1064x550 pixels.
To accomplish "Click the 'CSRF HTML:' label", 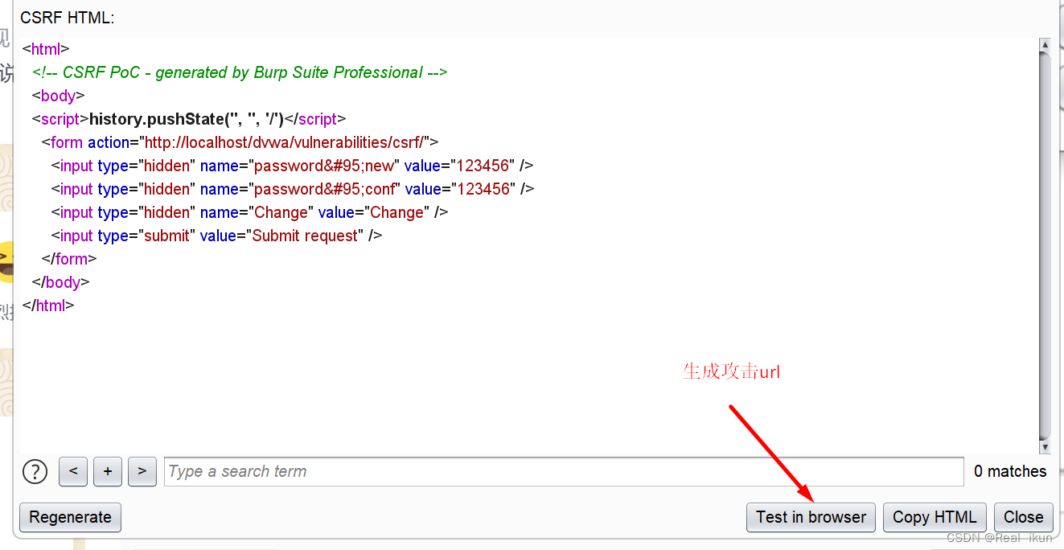I will (x=68, y=18).
